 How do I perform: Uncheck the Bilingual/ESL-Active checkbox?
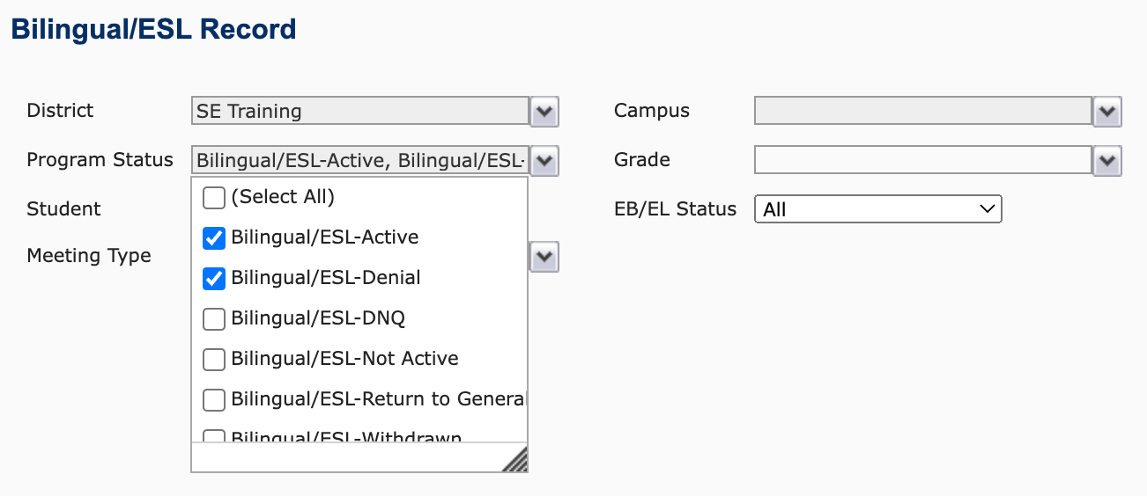pos(214,237)
